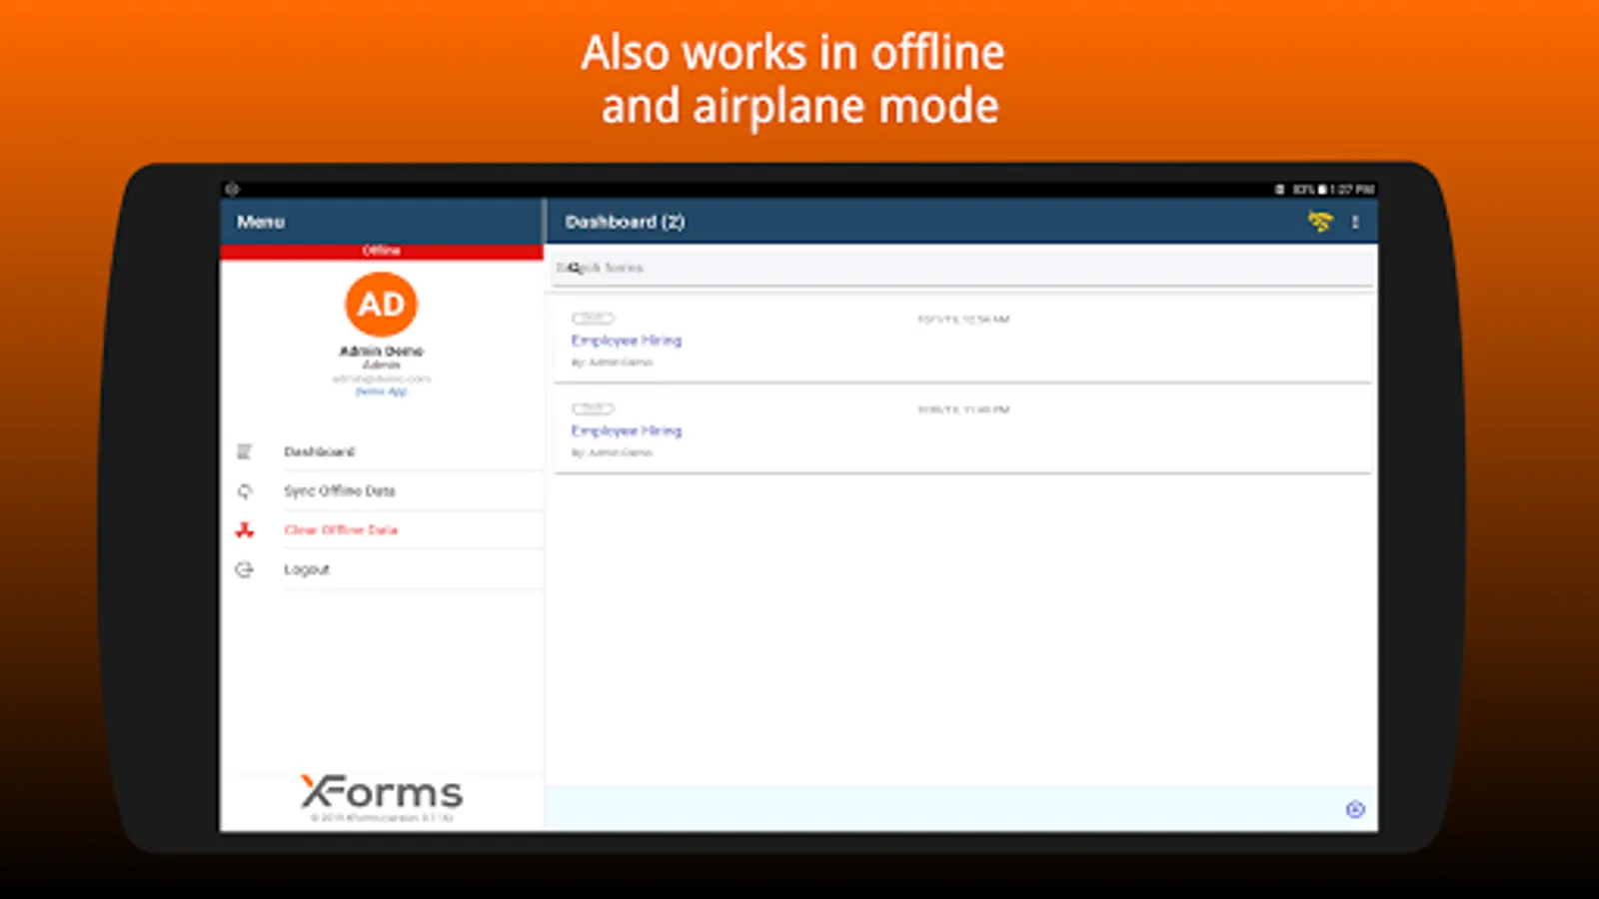
Task: Click the red icon beside Clear Offline Data
Action: (244, 530)
